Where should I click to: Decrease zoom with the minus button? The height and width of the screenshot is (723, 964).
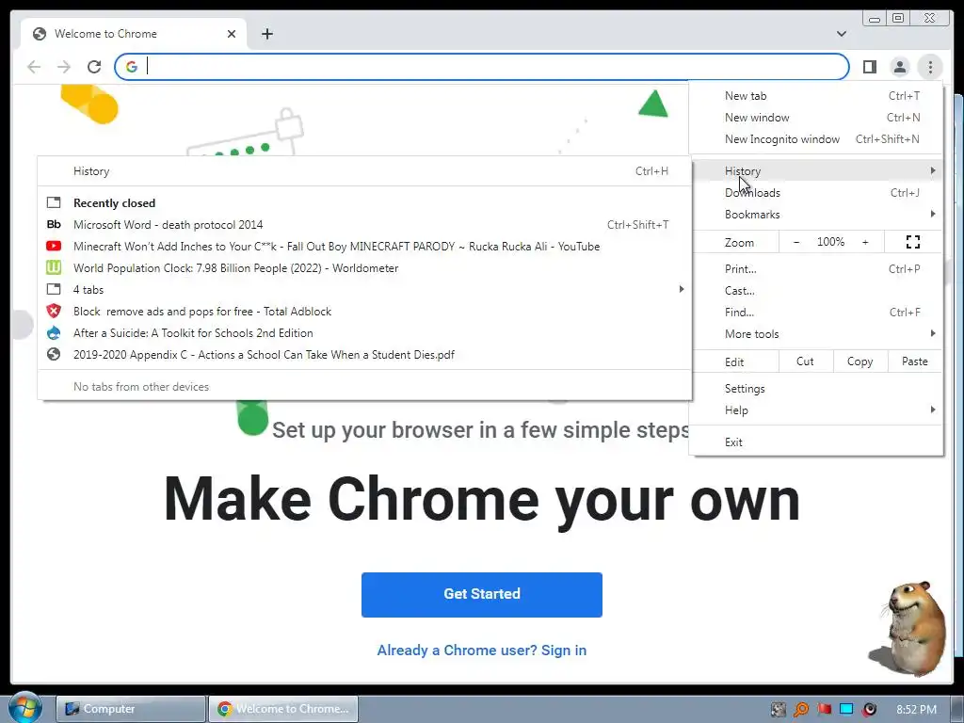pyautogui.click(x=796, y=242)
